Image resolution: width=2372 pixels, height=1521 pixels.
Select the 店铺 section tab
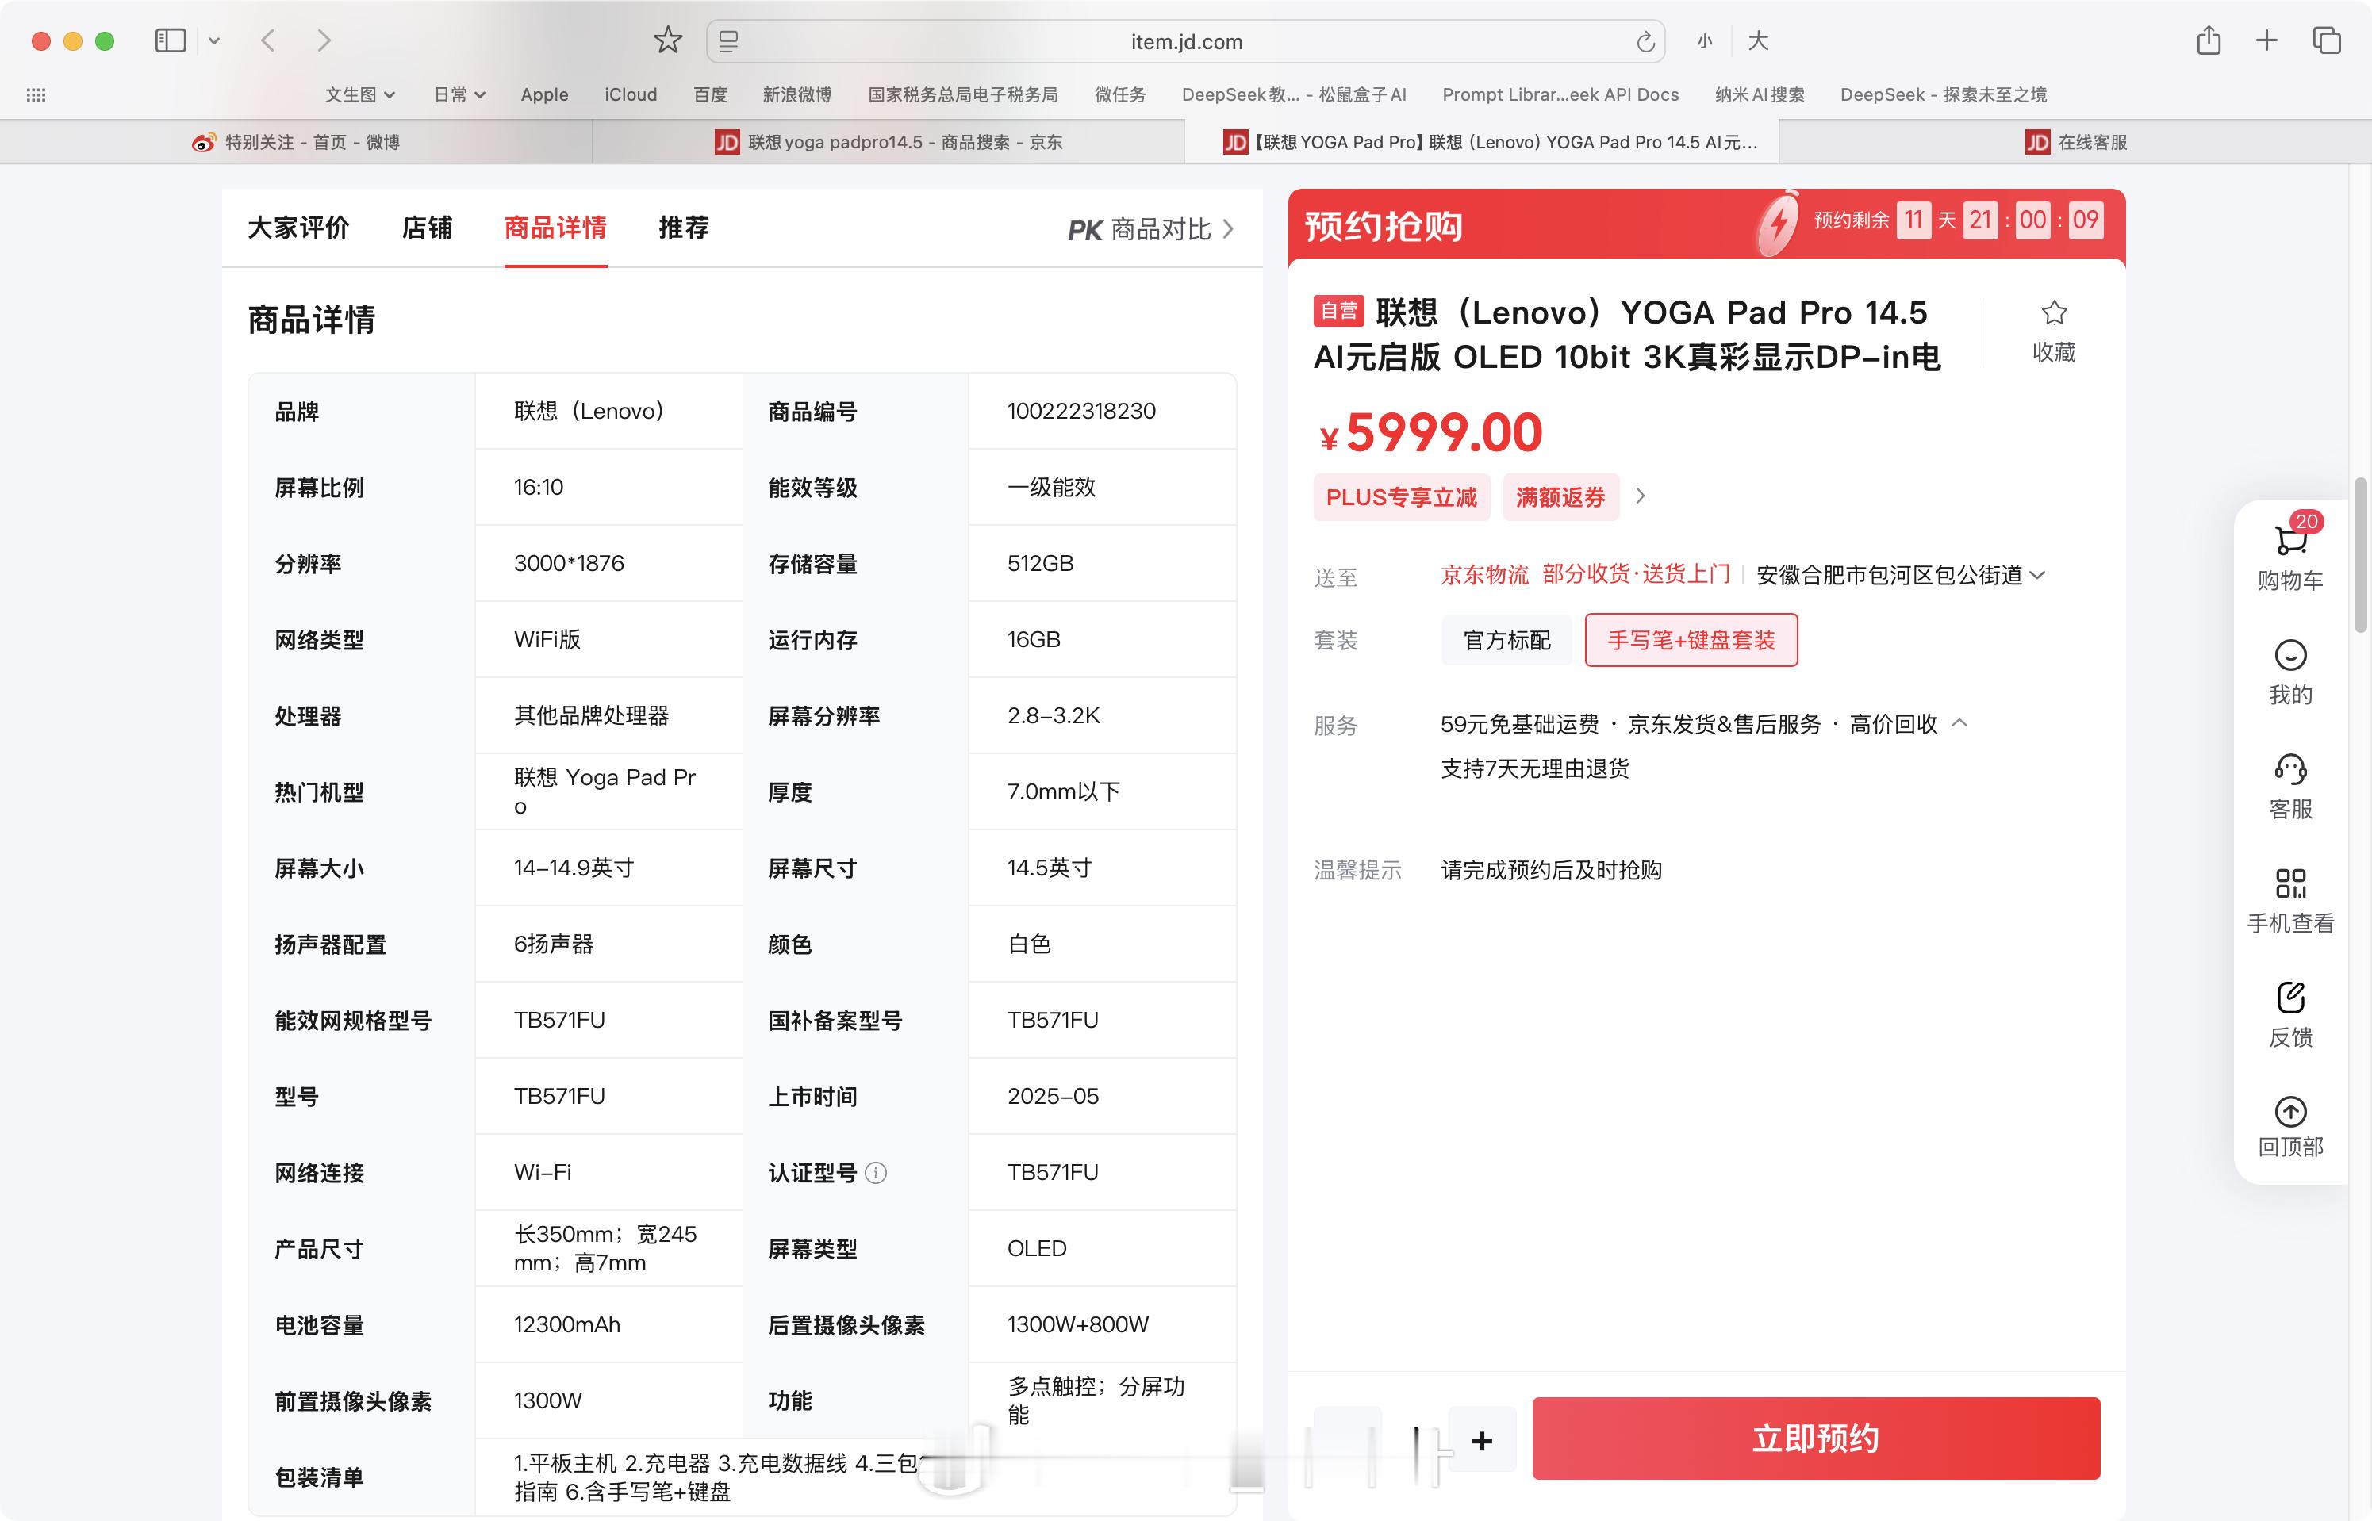427,228
